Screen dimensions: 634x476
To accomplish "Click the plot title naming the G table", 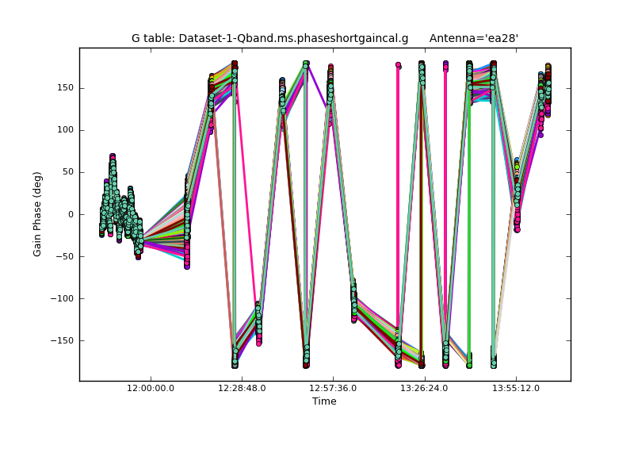I will [269, 38].
